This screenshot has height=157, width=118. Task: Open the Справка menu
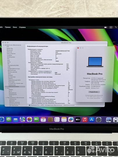22,27
